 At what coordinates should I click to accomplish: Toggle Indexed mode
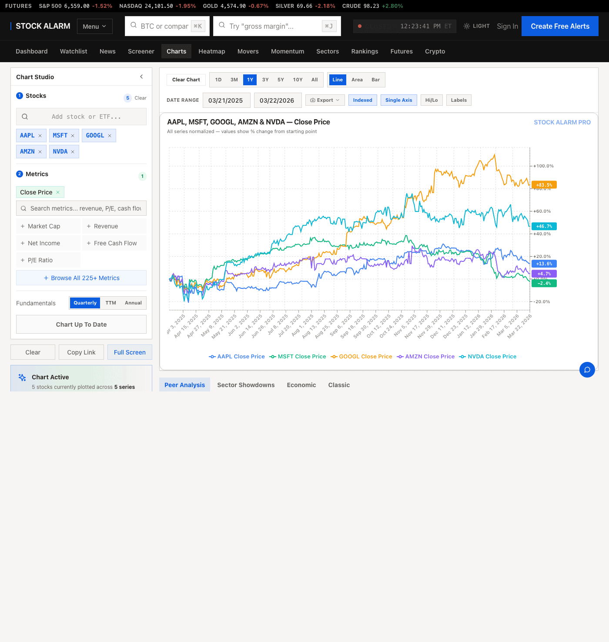click(362, 100)
